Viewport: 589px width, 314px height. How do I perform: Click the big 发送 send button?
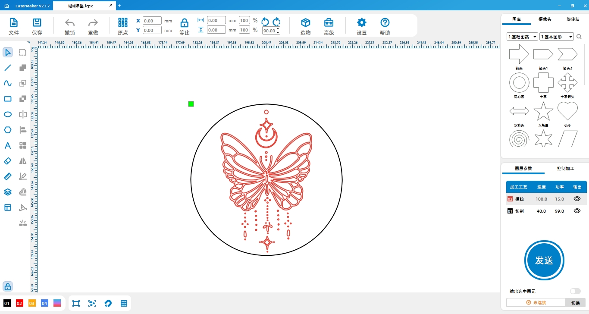point(544,260)
